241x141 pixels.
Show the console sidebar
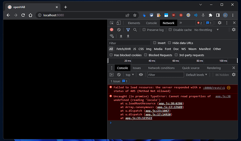tap(112, 75)
